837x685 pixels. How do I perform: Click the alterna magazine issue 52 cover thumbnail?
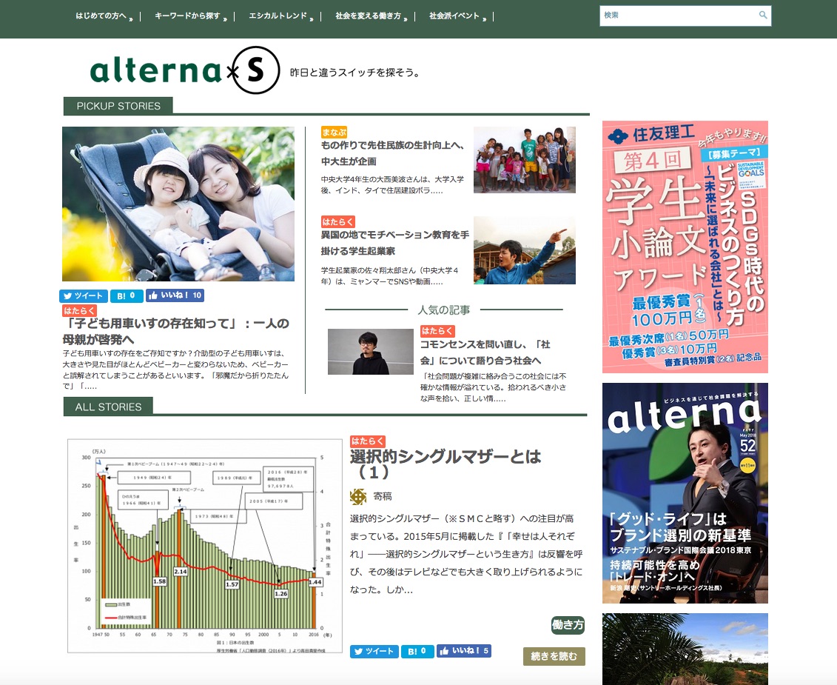point(685,492)
